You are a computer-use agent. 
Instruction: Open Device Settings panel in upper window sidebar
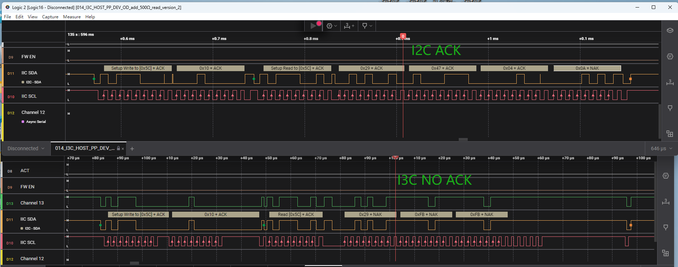click(x=670, y=31)
